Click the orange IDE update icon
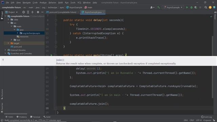 click(x=210, y=7)
